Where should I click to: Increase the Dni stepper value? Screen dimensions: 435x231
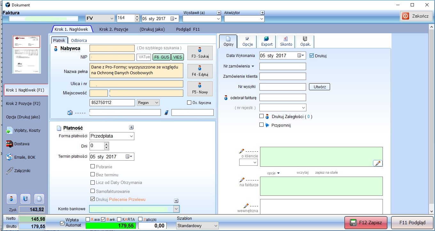[107, 144]
